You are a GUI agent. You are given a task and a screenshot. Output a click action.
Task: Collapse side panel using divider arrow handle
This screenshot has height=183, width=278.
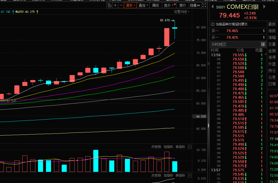coord(208,125)
